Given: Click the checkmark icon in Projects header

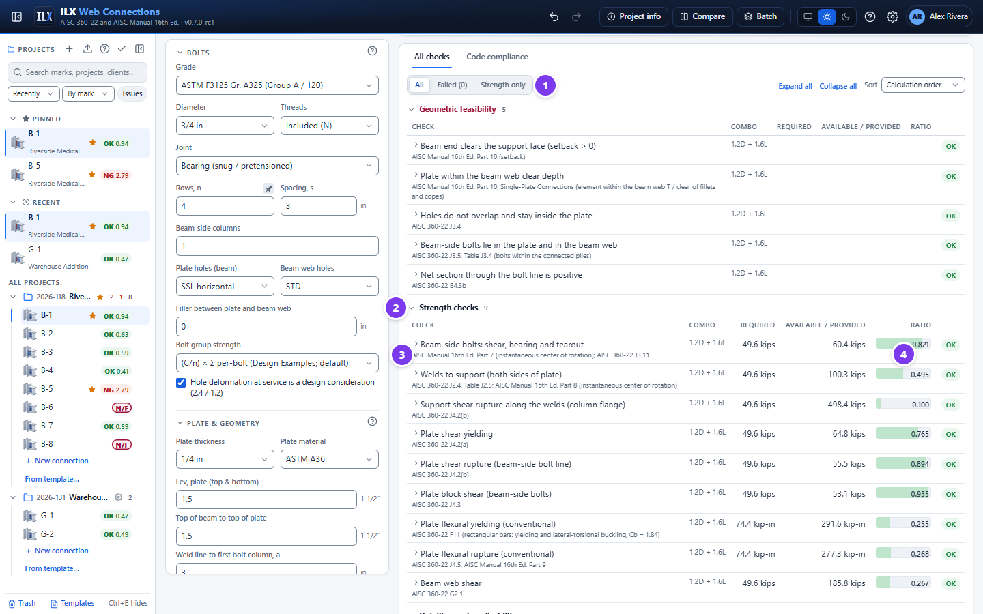Looking at the screenshot, I should tap(122, 49).
